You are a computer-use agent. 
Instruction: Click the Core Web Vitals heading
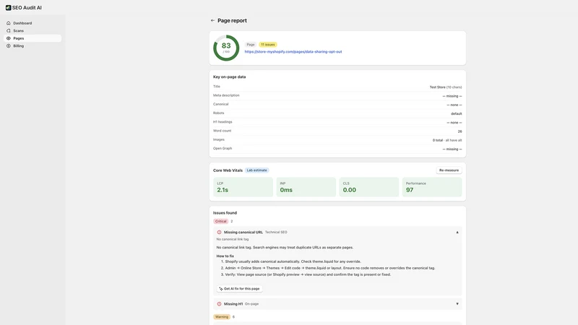pos(228,170)
